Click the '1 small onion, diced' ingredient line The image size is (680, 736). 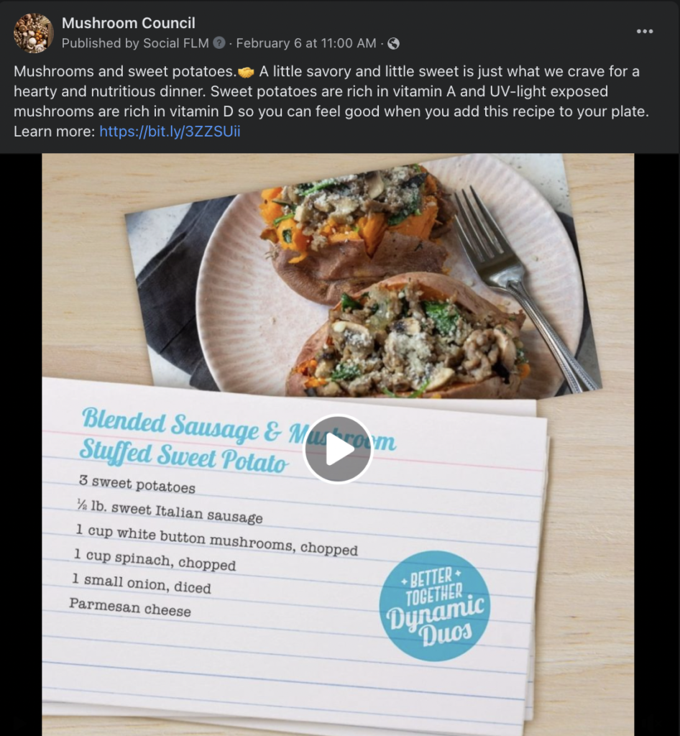coord(142,583)
